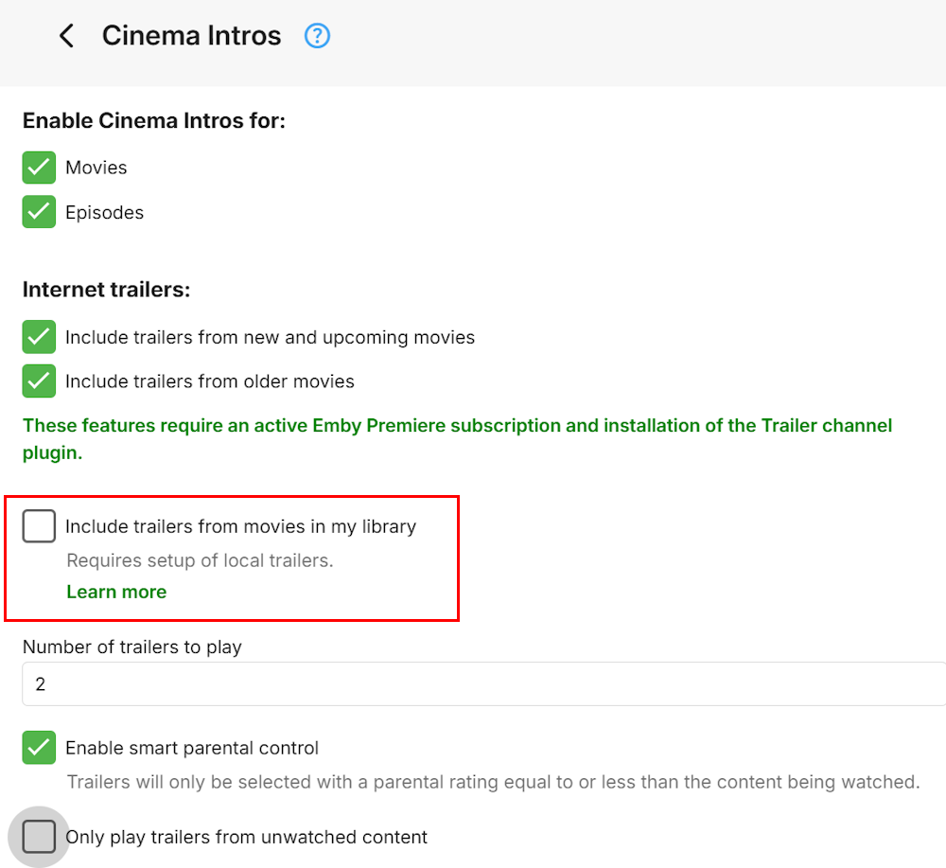Click "Include trailers from new and upcoming movies" text
This screenshot has height=868, width=946.
(270, 337)
